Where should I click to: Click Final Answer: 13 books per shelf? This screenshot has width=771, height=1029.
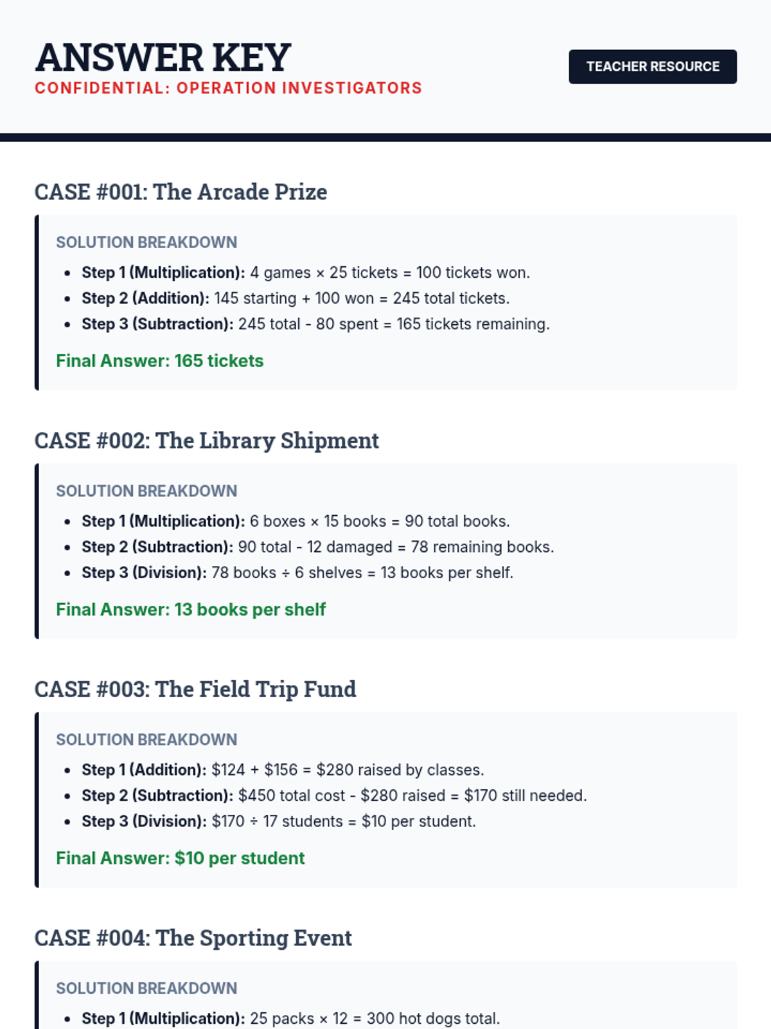191,610
